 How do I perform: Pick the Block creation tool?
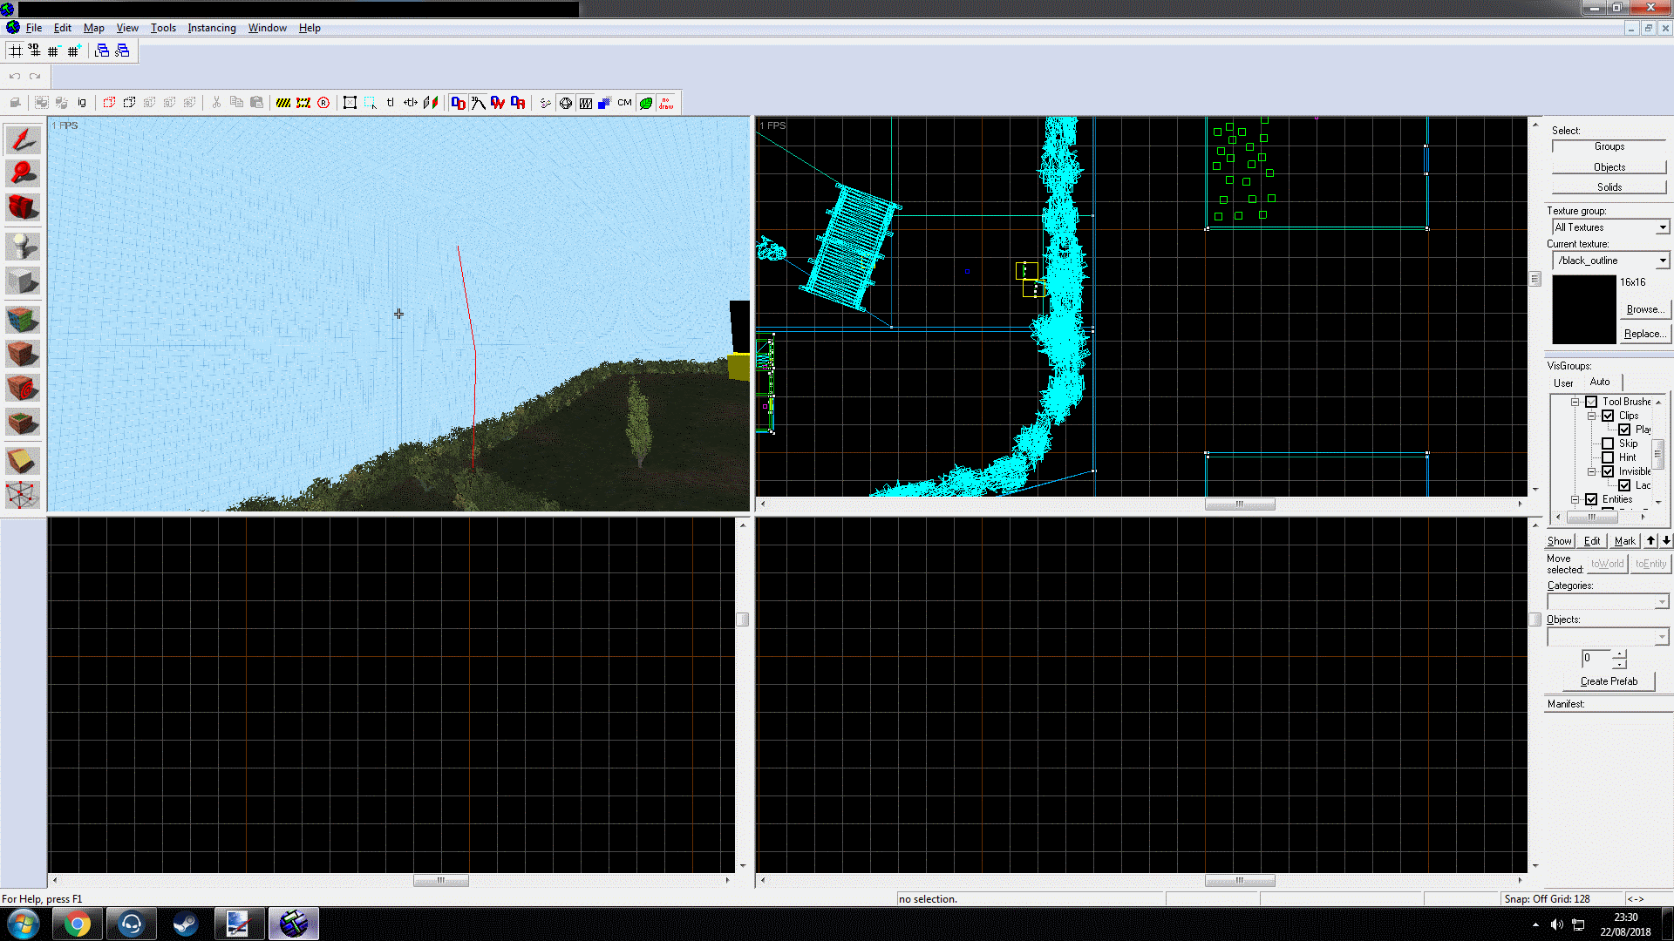click(23, 281)
